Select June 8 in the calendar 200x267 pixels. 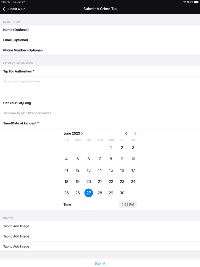[111, 159]
